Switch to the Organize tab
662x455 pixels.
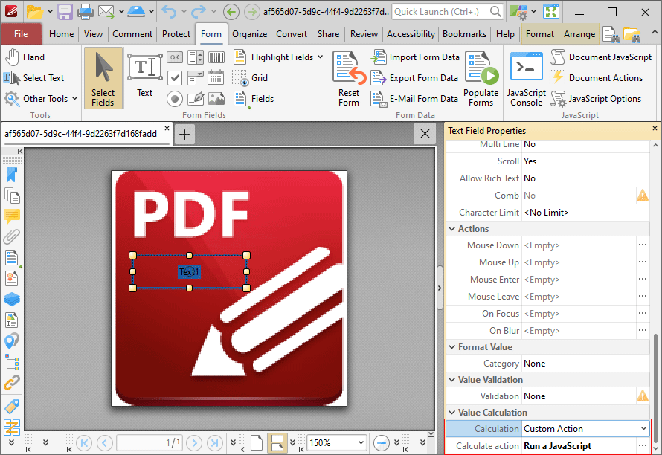pos(249,33)
